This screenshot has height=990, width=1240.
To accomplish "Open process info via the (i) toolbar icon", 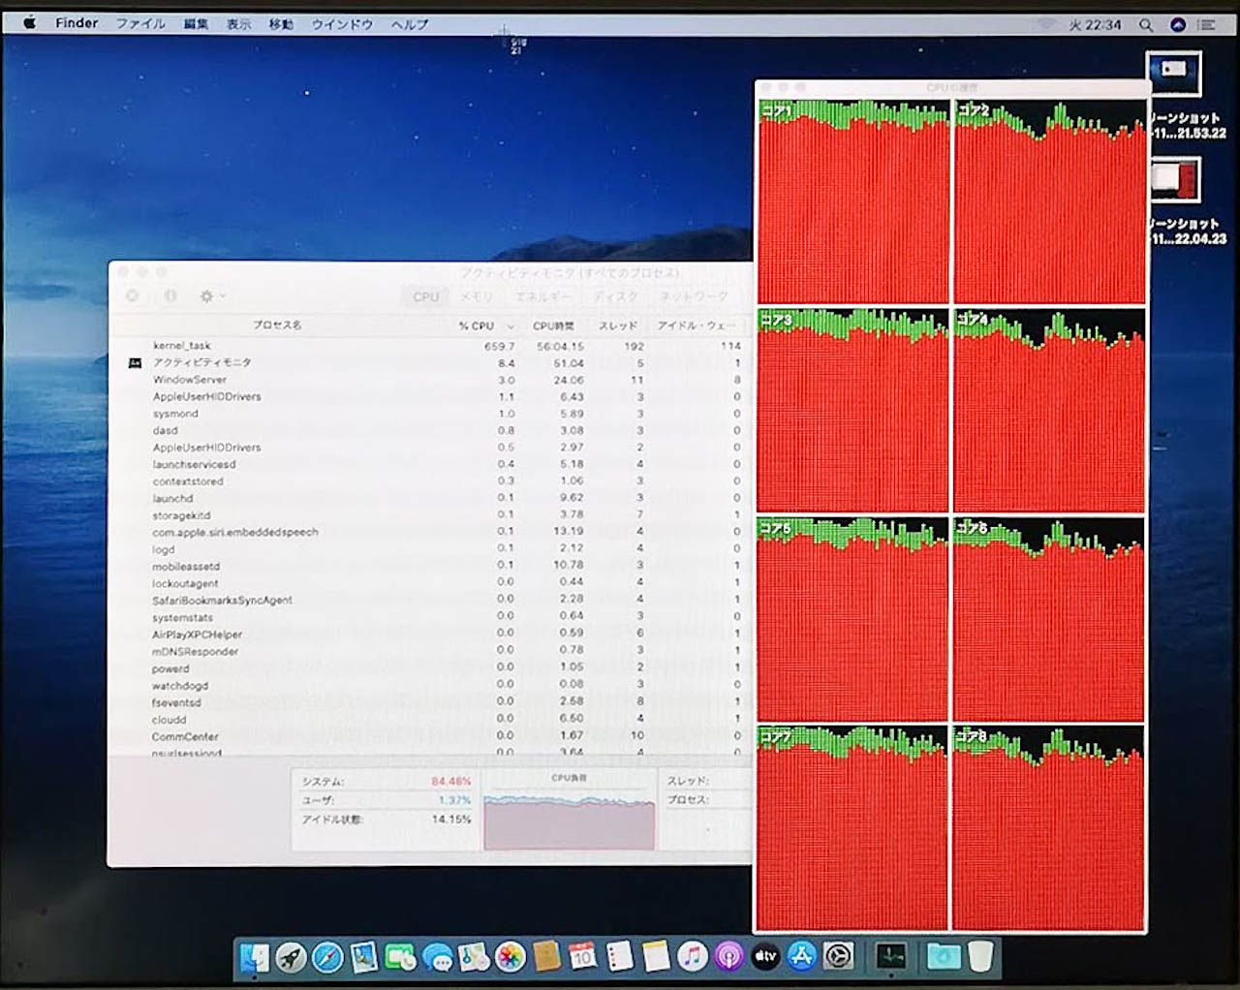I will [x=170, y=297].
